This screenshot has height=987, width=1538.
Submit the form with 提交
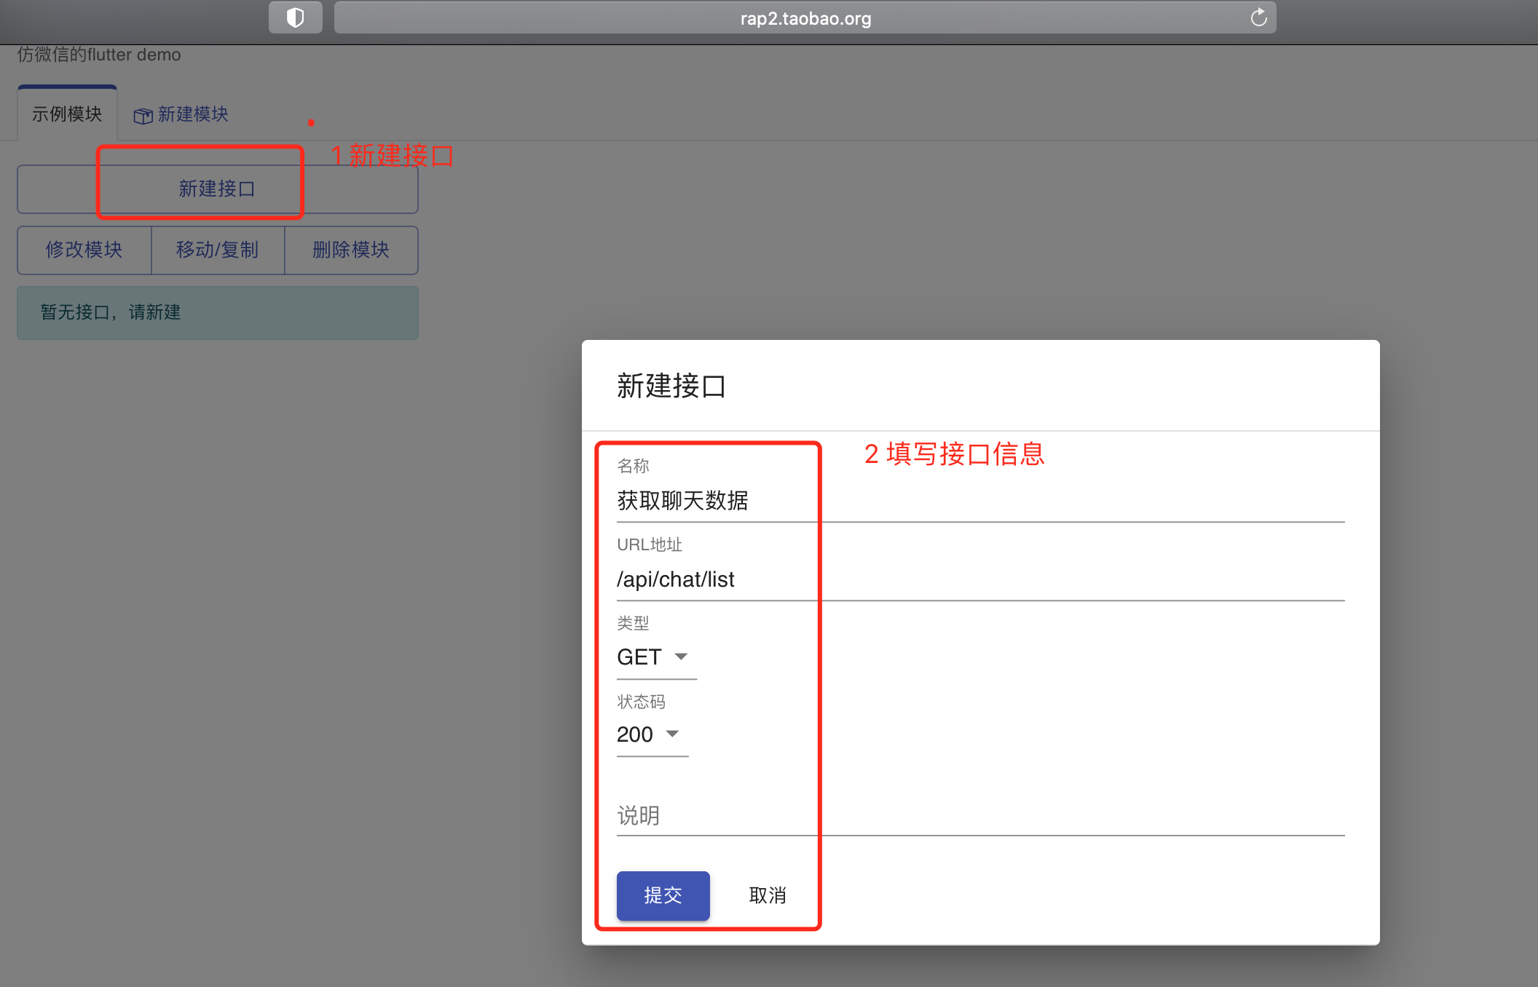(x=663, y=895)
